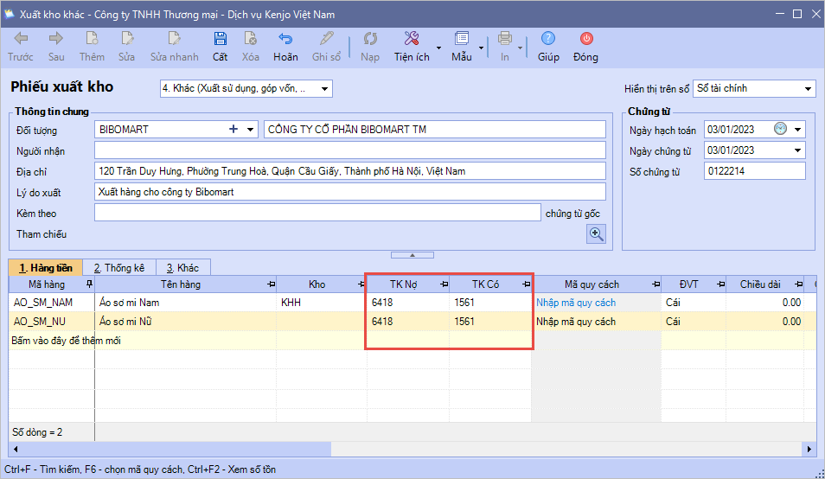Click the magnifier icon beside Tham chiếu
Image resolution: width=825 pixels, height=479 pixels.
597,234
